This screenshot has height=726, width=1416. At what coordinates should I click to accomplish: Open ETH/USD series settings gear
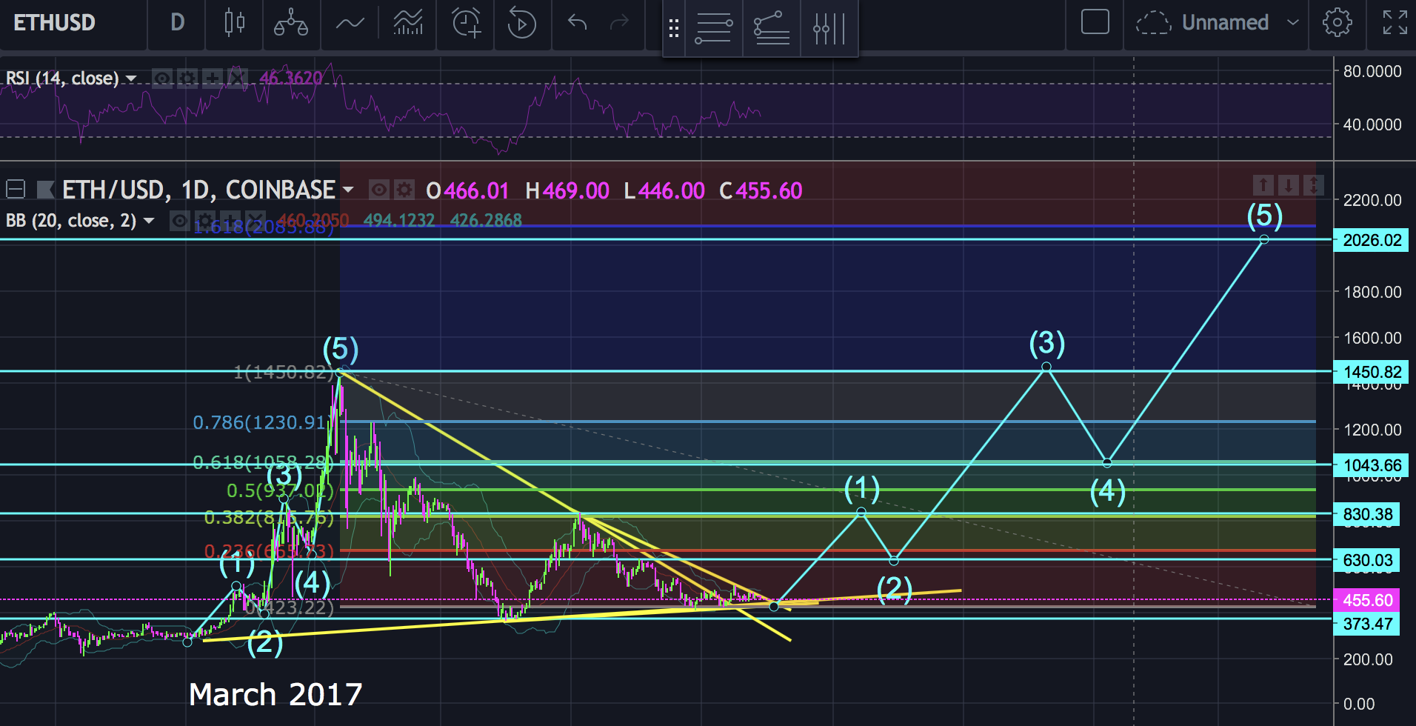coord(404,190)
